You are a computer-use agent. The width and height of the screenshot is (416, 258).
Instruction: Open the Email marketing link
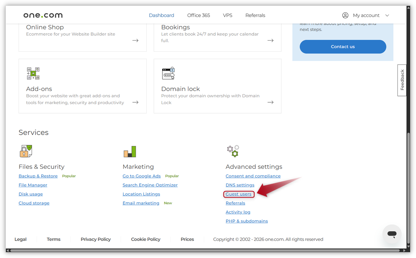point(141,203)
